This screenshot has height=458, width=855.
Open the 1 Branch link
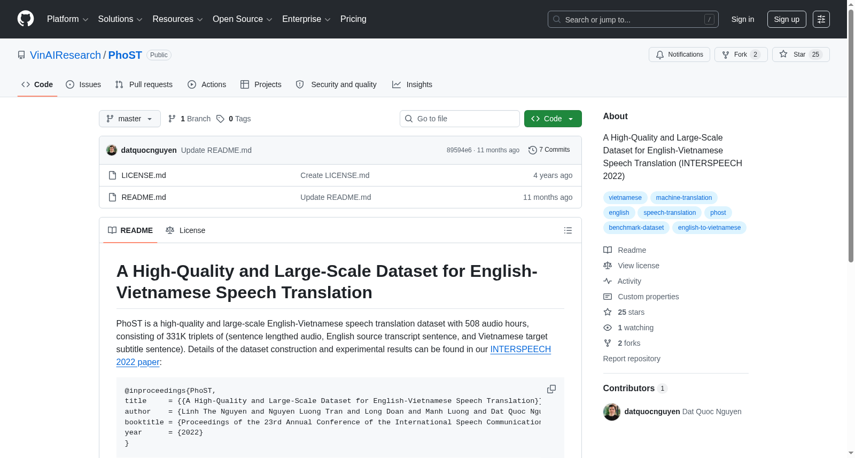tap(190, 119)
